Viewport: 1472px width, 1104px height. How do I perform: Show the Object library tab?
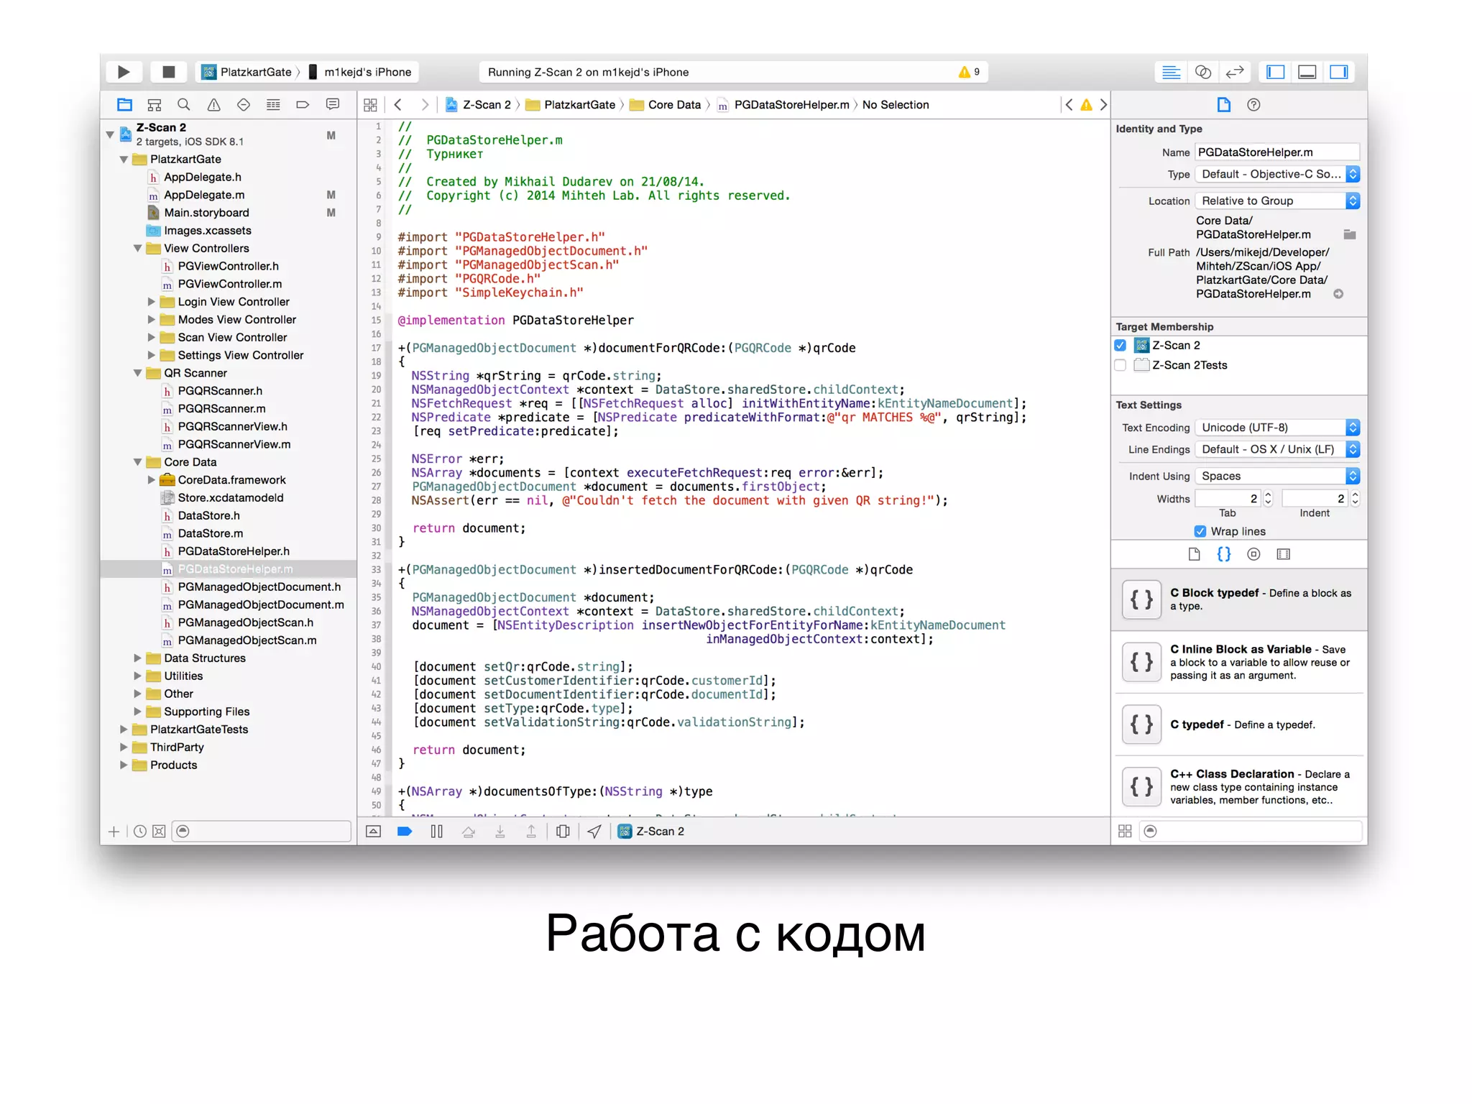point(1253,554)
